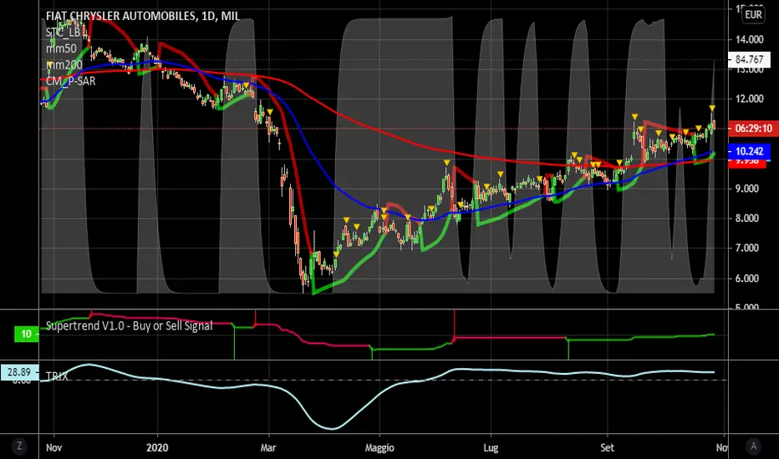Click the 2020 label on time axis
This screenshot has height=459, width=779.
point(157,447)
